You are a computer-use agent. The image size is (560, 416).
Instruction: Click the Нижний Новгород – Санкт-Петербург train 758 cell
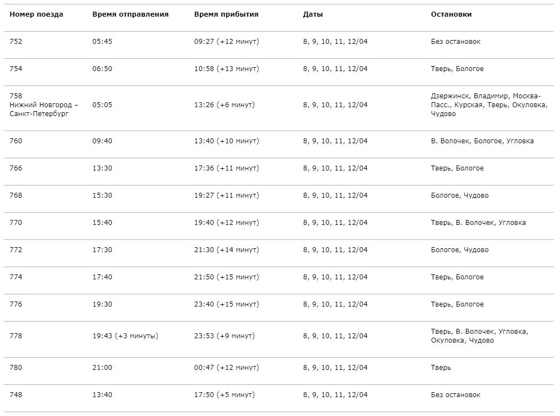click(44, 105)
